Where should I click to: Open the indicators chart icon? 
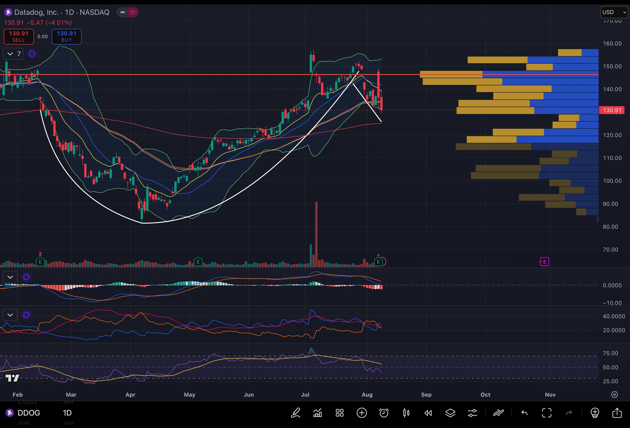(317, 413)
